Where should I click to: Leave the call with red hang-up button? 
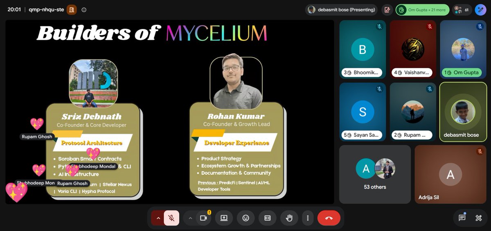tap(329, 218)
